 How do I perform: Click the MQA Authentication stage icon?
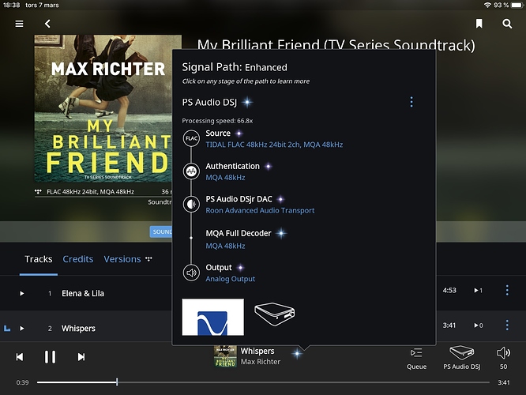click(191, 171)
